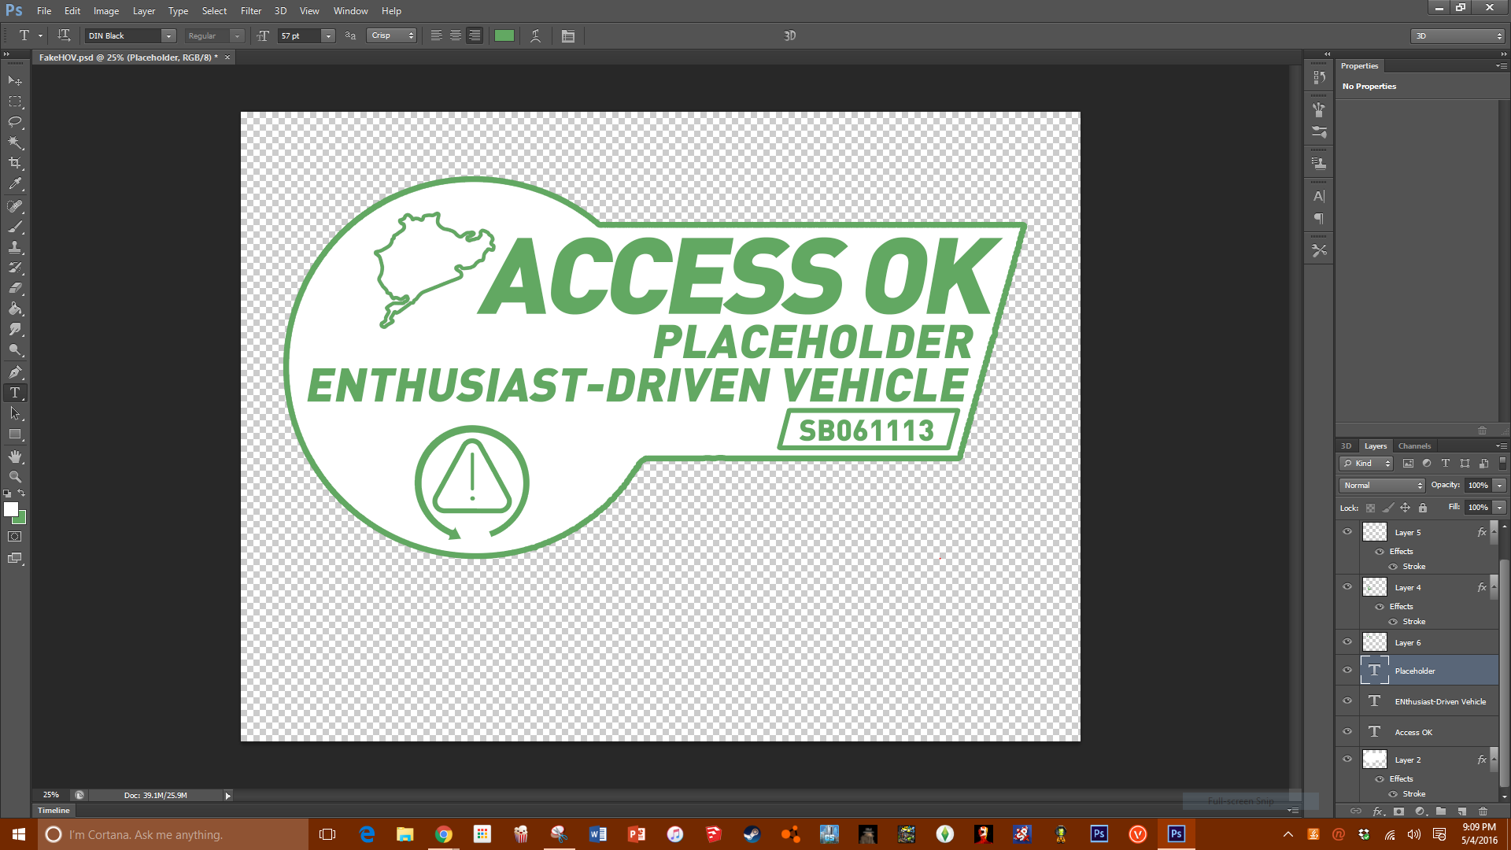
Task: Open the Kind layer filter dropdown
Action: 1366,464
